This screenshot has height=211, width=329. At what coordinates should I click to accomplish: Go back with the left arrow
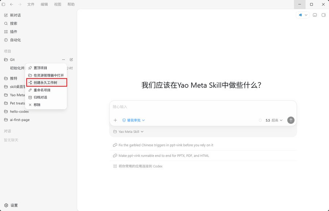12,4
